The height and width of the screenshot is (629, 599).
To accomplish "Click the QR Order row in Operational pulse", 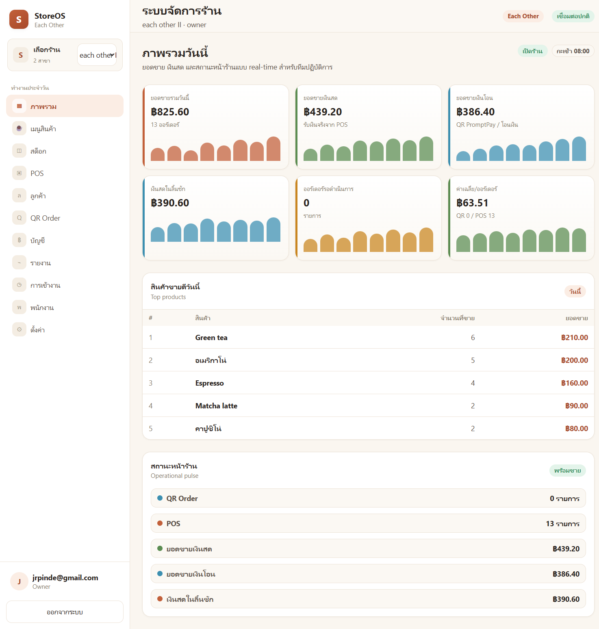I will [x=368, y=498].
